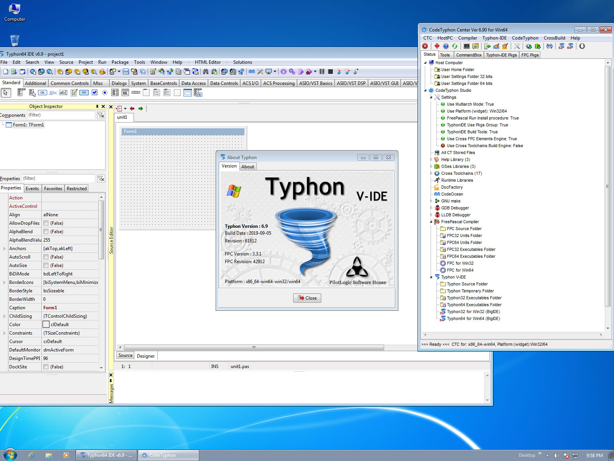
Task: Expand the BorderIcons property
Action: [x=5, y=282]
